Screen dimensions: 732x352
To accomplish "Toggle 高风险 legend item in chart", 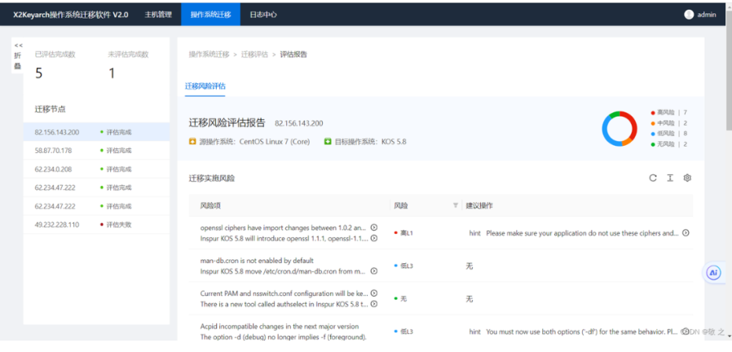I will [x=668, y=112].
